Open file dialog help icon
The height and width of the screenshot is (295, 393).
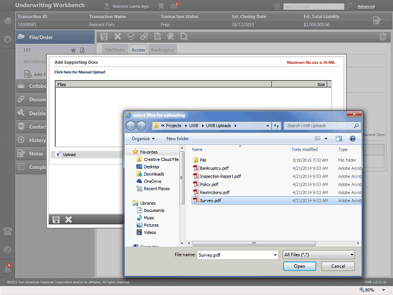click(x=352, y=138)
